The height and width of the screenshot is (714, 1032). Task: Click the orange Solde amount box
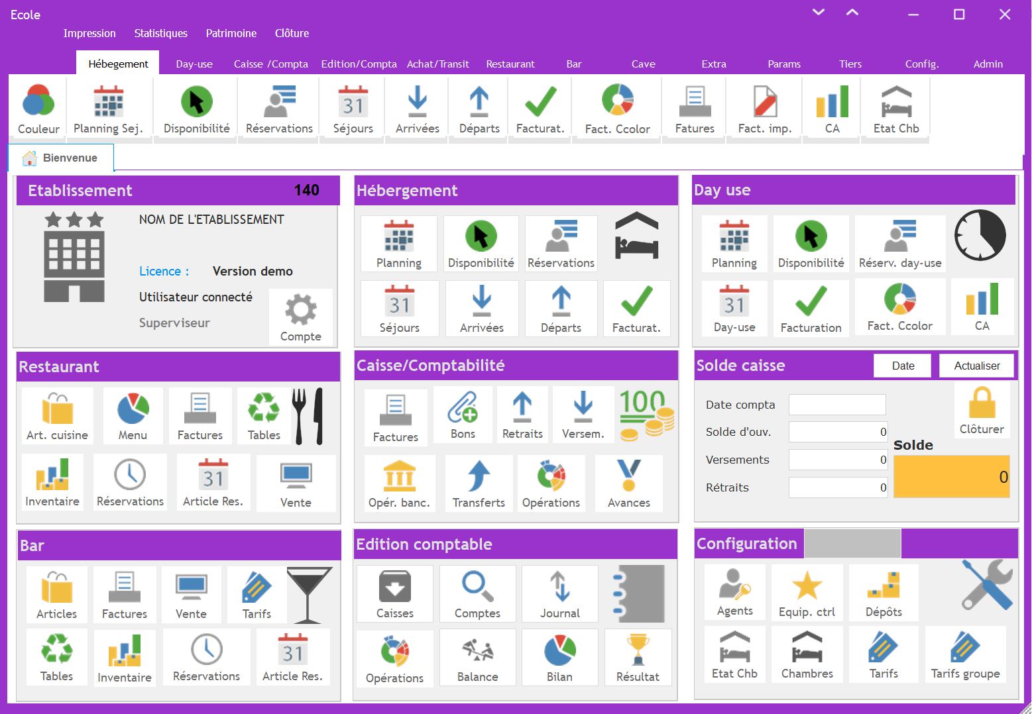(951, 476)
